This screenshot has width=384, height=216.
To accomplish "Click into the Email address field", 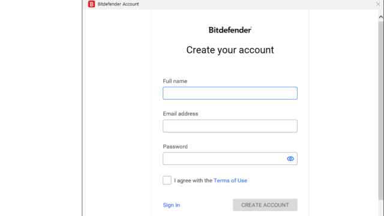I will pyautogui.click(x=230, y=126).
